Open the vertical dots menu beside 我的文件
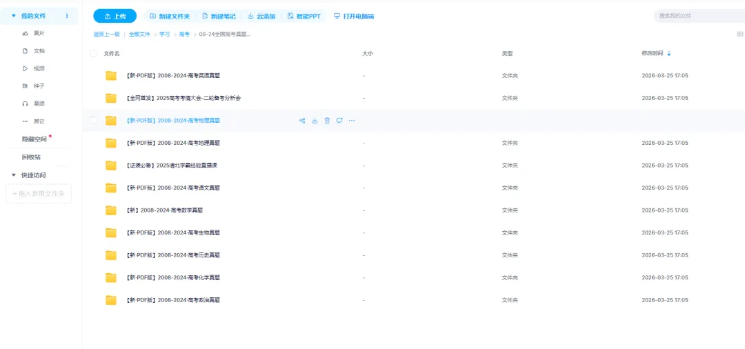This screenshot has height=349, width=745. (x=67, y=16)
